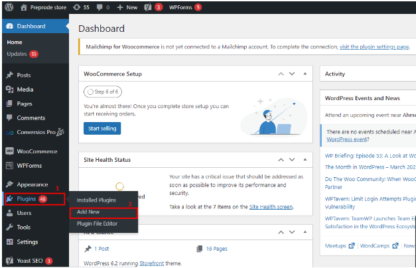416x268 pixels.
Task: Click the Pages icon in sidebar
Action: pyautogui.click(x=9, y=103)
